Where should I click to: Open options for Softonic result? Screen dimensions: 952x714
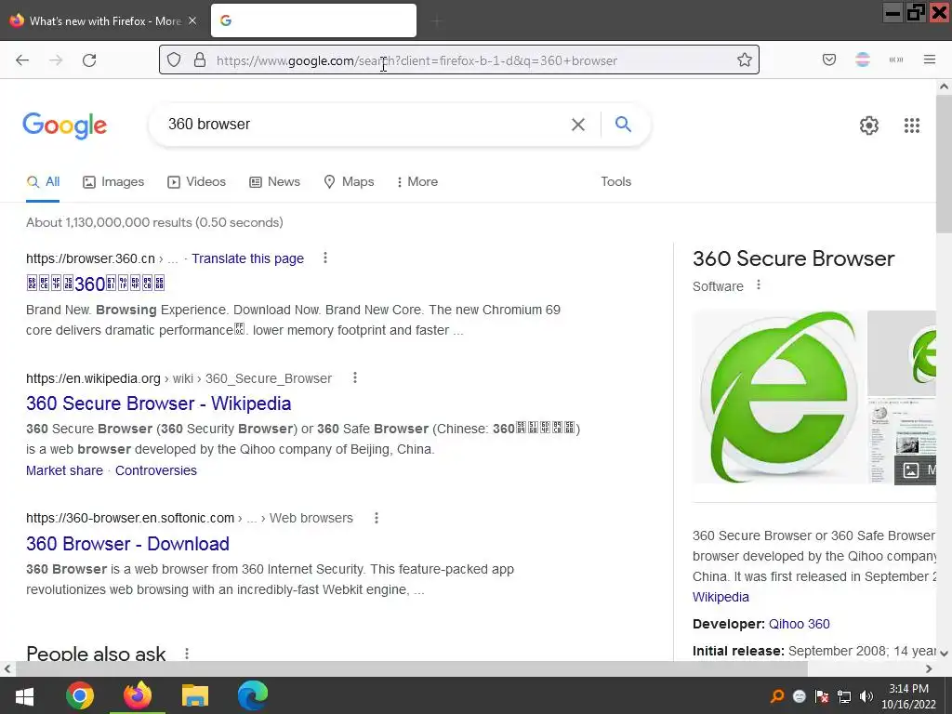click(x=377, y=518)
